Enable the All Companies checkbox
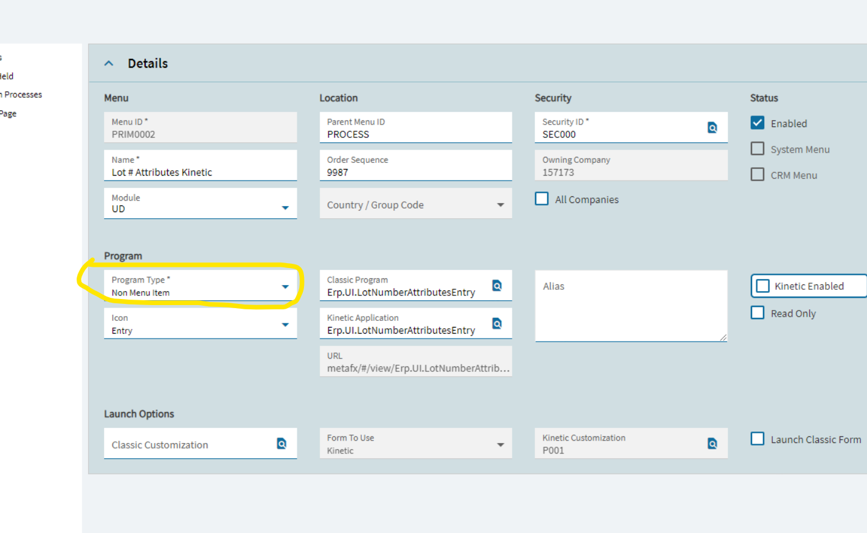This screenshot has height=533, width=867. (542, 199)
